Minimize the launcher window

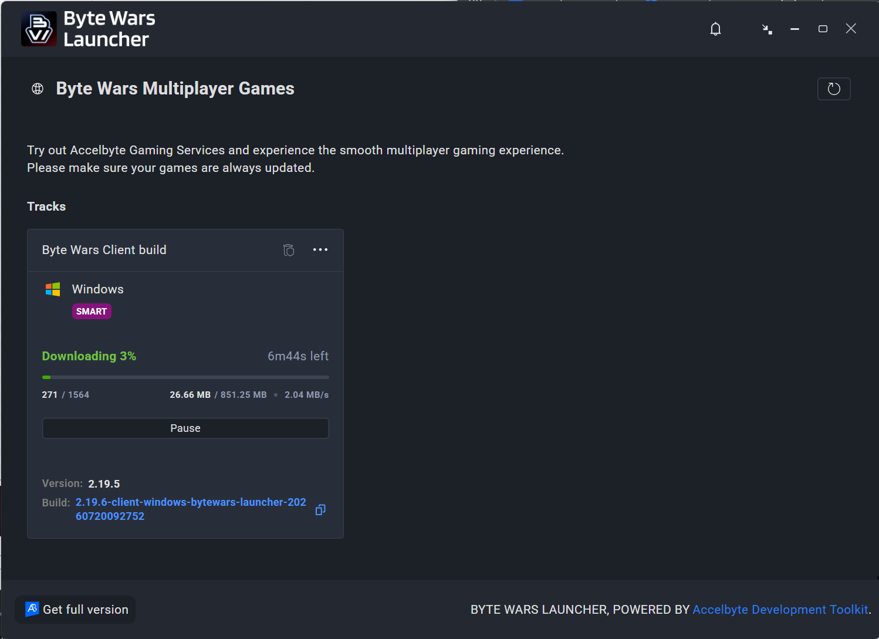pos(795,29)
